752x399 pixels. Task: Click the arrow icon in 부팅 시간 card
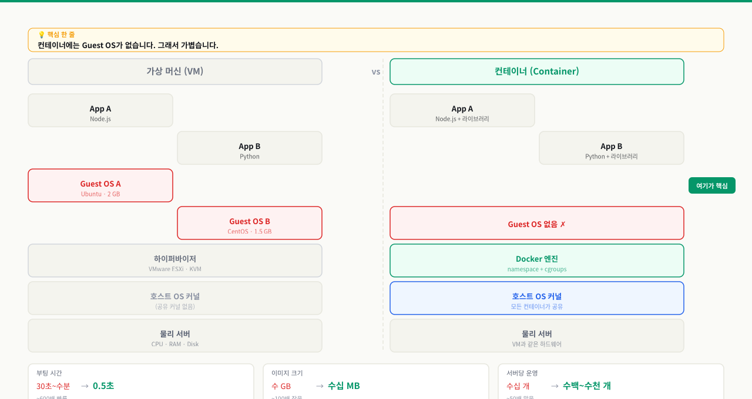(x=85, y=386)
